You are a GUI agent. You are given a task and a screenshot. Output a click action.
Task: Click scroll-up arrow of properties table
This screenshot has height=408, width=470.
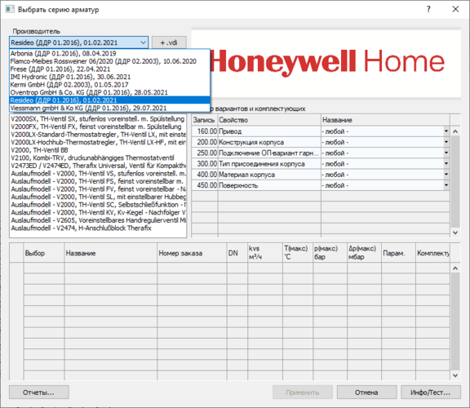click(x=455, y=131)
